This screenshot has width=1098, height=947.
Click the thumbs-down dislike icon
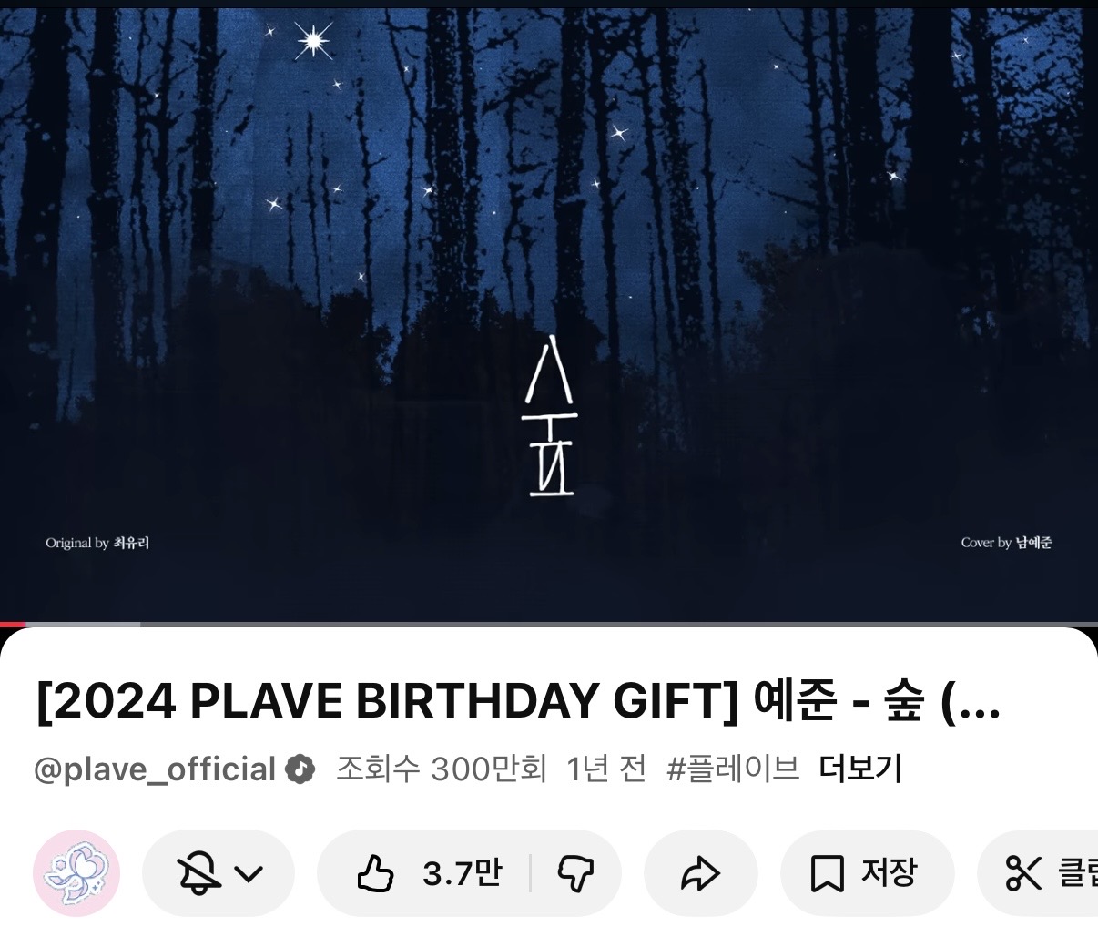tap(575, 873)
